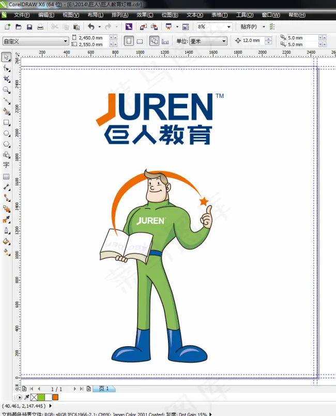Screen dimensions: 336x416
Task: Choose the Parallel Dimension tool
Action: tap(6, 187)
